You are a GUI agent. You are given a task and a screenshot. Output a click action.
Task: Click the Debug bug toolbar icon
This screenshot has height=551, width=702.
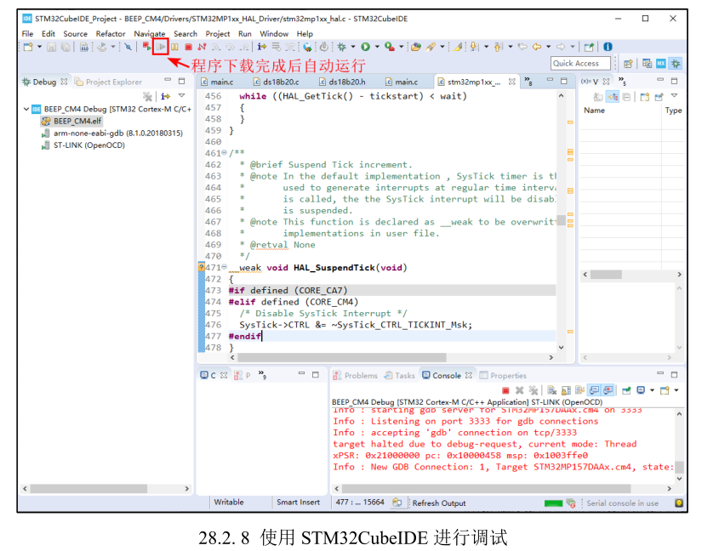click(x=342, y=47)
